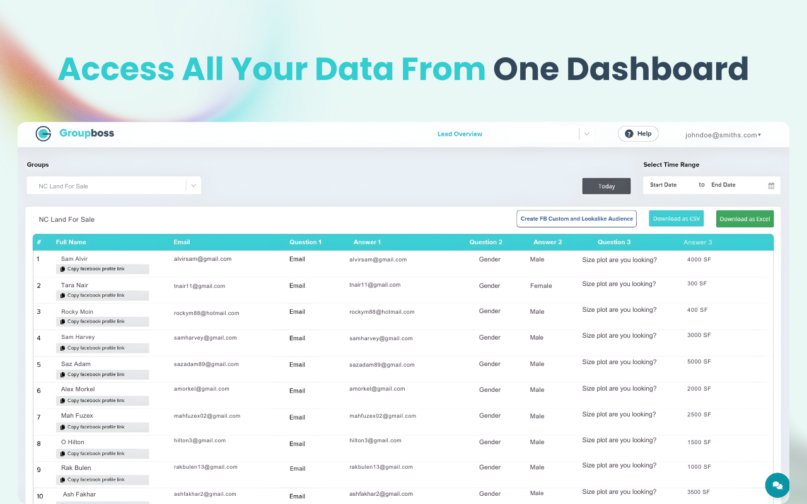This screenshot has width=807, height=504.
Task: Select the Lead Overview menu item
Action: pyautogui.click(x=460, y=134)
